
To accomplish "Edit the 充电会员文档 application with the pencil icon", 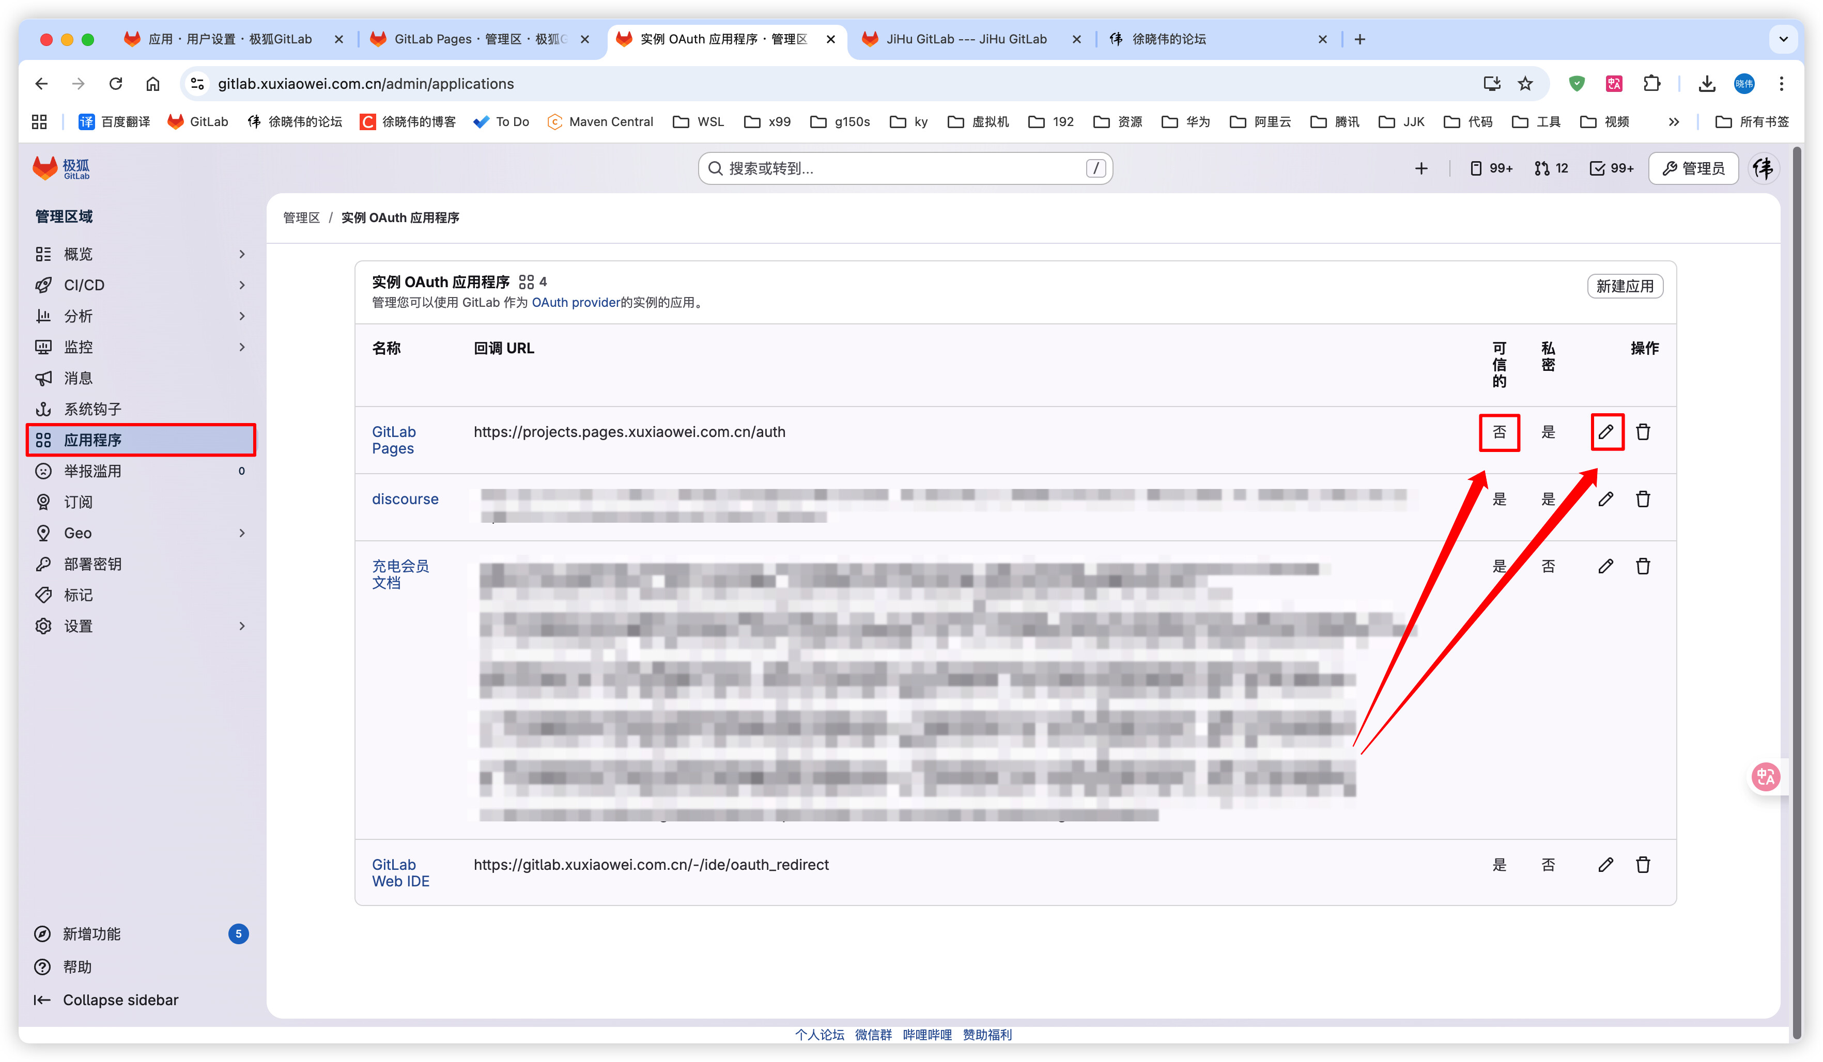I will [1605, 566].
